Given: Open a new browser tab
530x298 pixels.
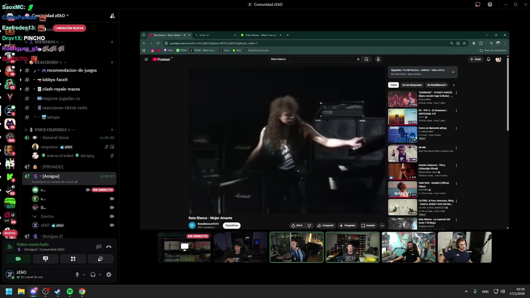Looking at the screenshot, I should click(x=288, y=35).
